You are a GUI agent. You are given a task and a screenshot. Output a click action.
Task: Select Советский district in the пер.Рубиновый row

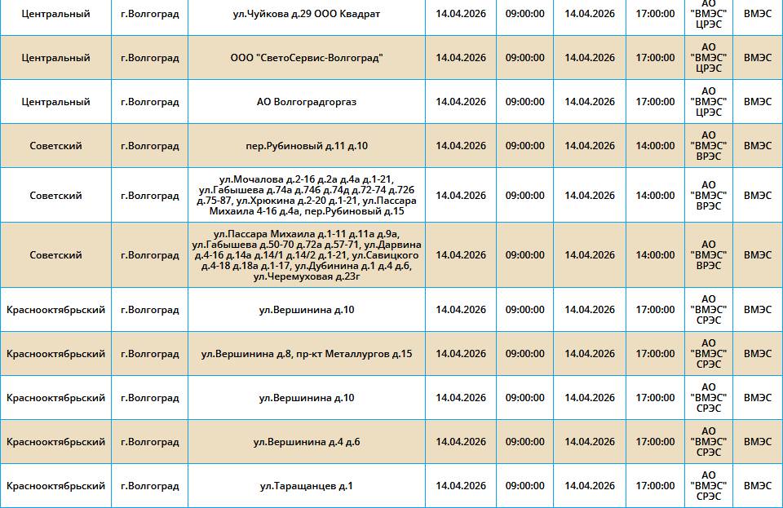(55, 146)
